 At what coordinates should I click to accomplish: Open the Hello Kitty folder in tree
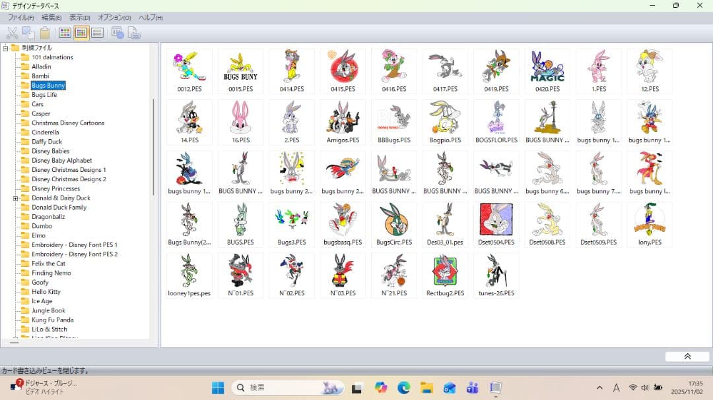point(46,292)
